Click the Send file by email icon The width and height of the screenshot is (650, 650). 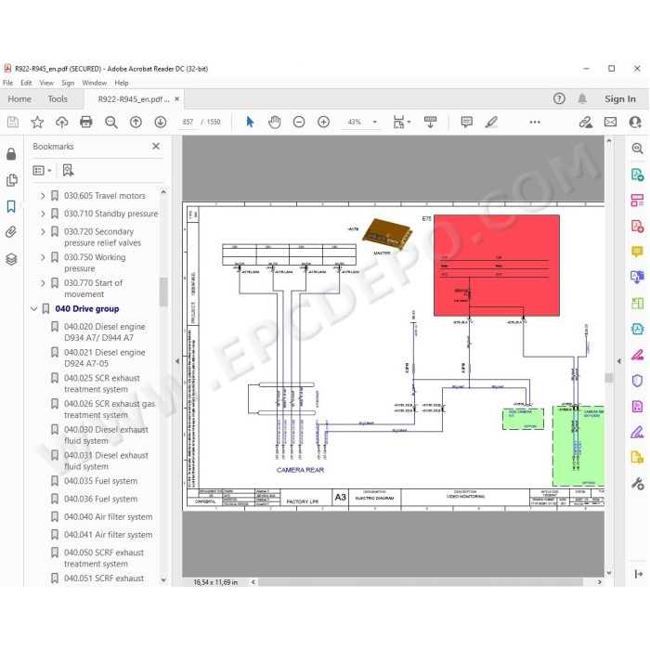tap(610, 122)
